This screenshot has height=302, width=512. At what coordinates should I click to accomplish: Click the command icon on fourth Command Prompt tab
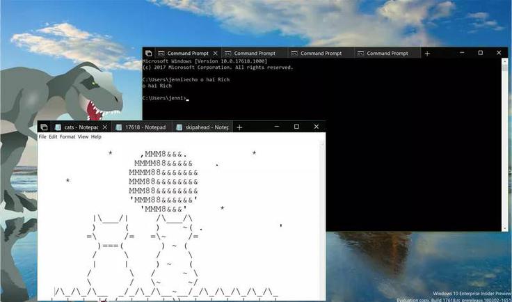pyautogui.click(x=360, y=53)
